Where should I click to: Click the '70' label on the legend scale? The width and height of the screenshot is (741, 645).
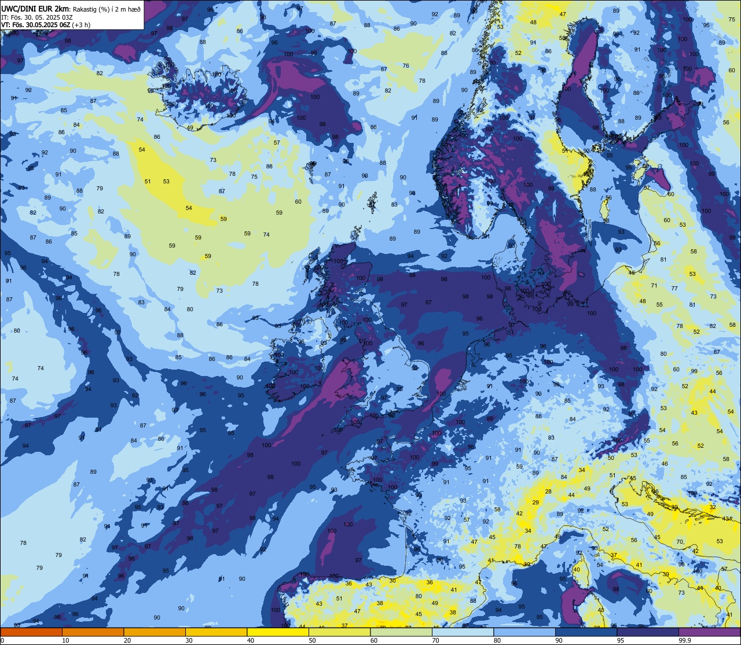435,640
